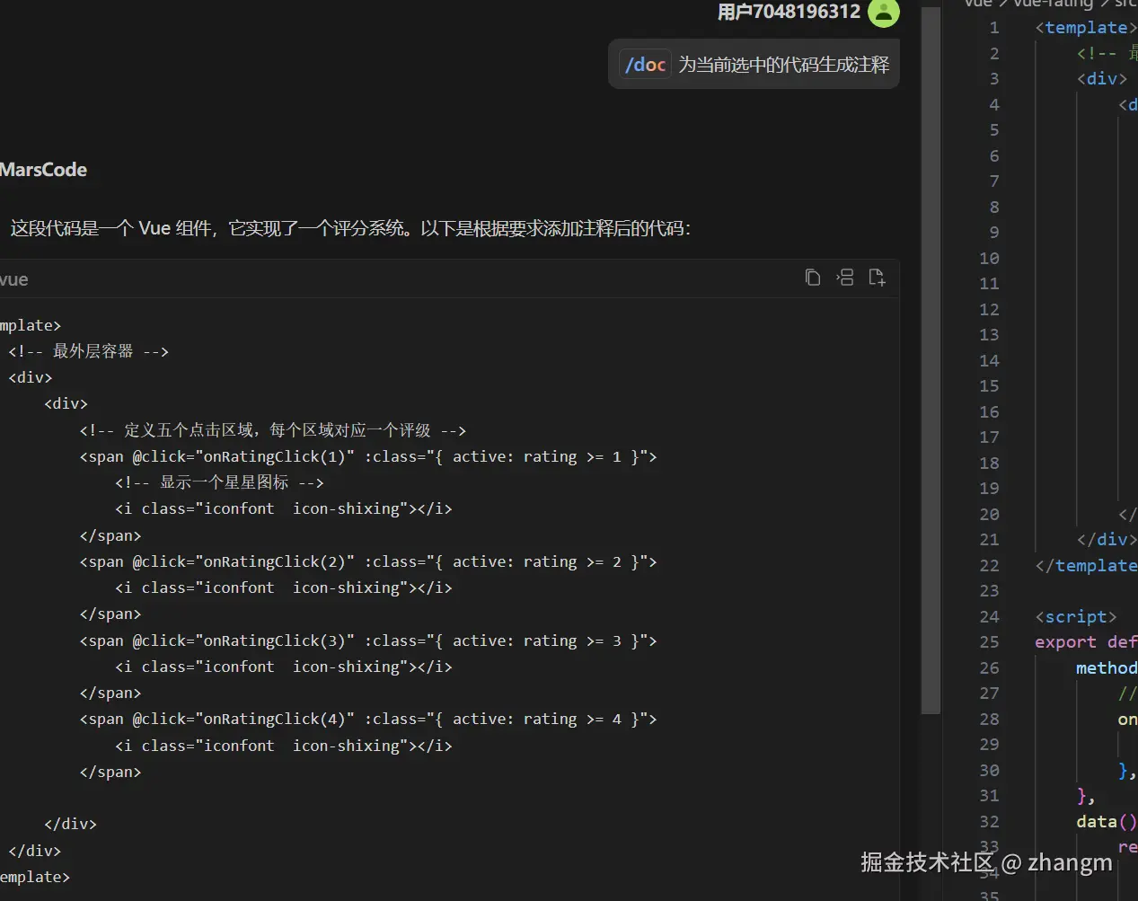The height and width of the screenshot is (901, 1138).
Task: Click span line with onRatingClick(1)
Action: pyautogui.click(x=368, y=456)
